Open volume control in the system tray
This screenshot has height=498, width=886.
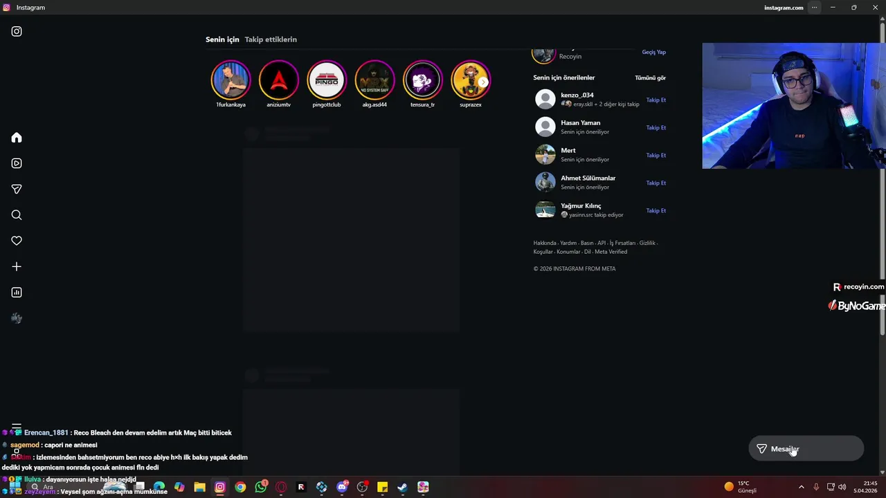pos(842,487)
